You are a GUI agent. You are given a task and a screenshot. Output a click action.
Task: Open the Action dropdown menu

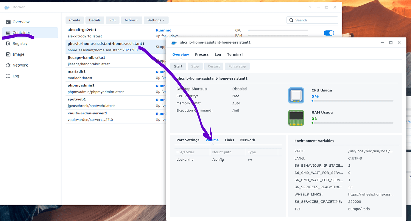pyautogui.click(x=131, y=20)
